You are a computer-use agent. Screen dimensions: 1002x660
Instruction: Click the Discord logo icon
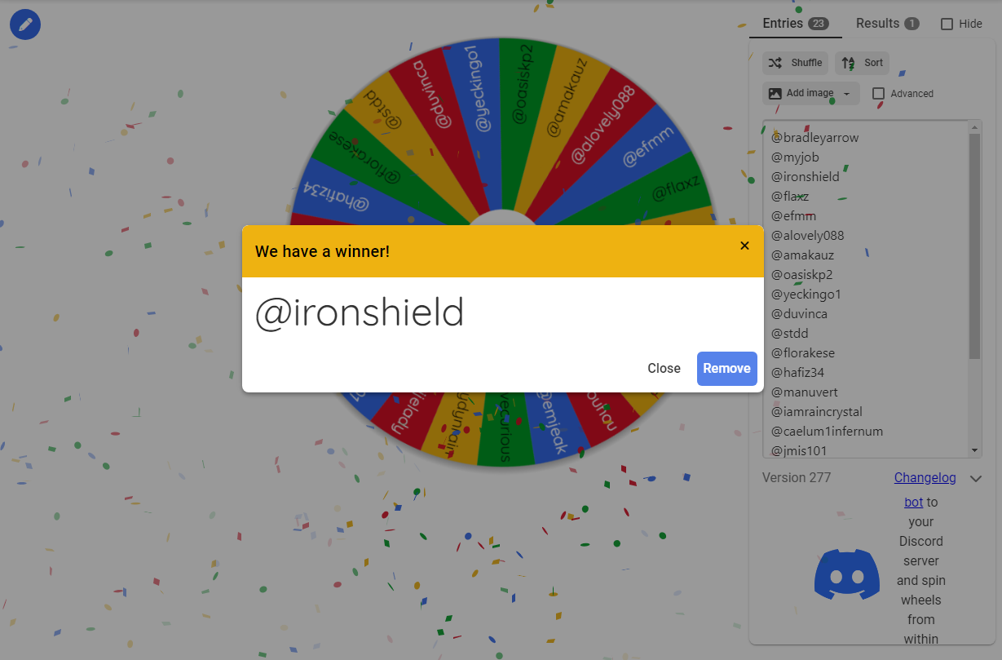[x=847, y=575]
